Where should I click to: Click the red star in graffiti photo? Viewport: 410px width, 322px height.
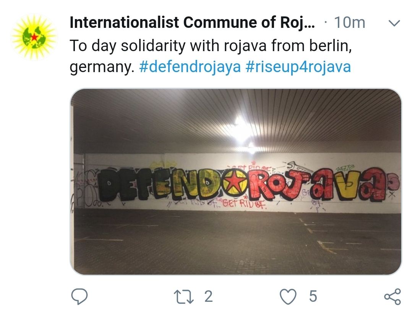[x=236, y=182]
